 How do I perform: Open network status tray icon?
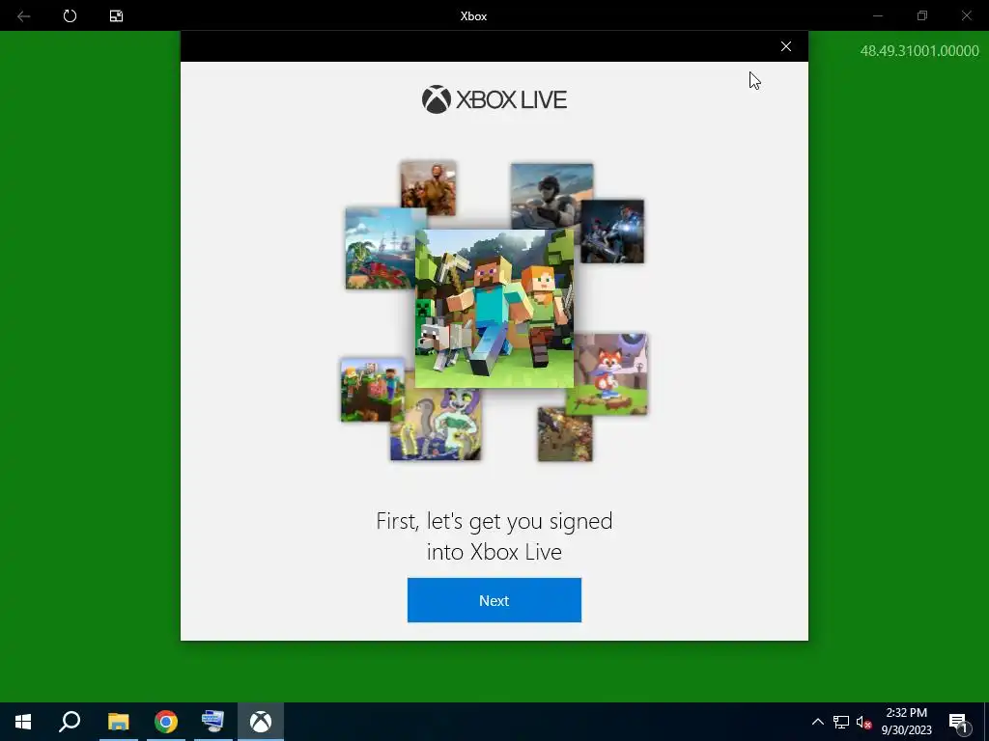[841, 722]
